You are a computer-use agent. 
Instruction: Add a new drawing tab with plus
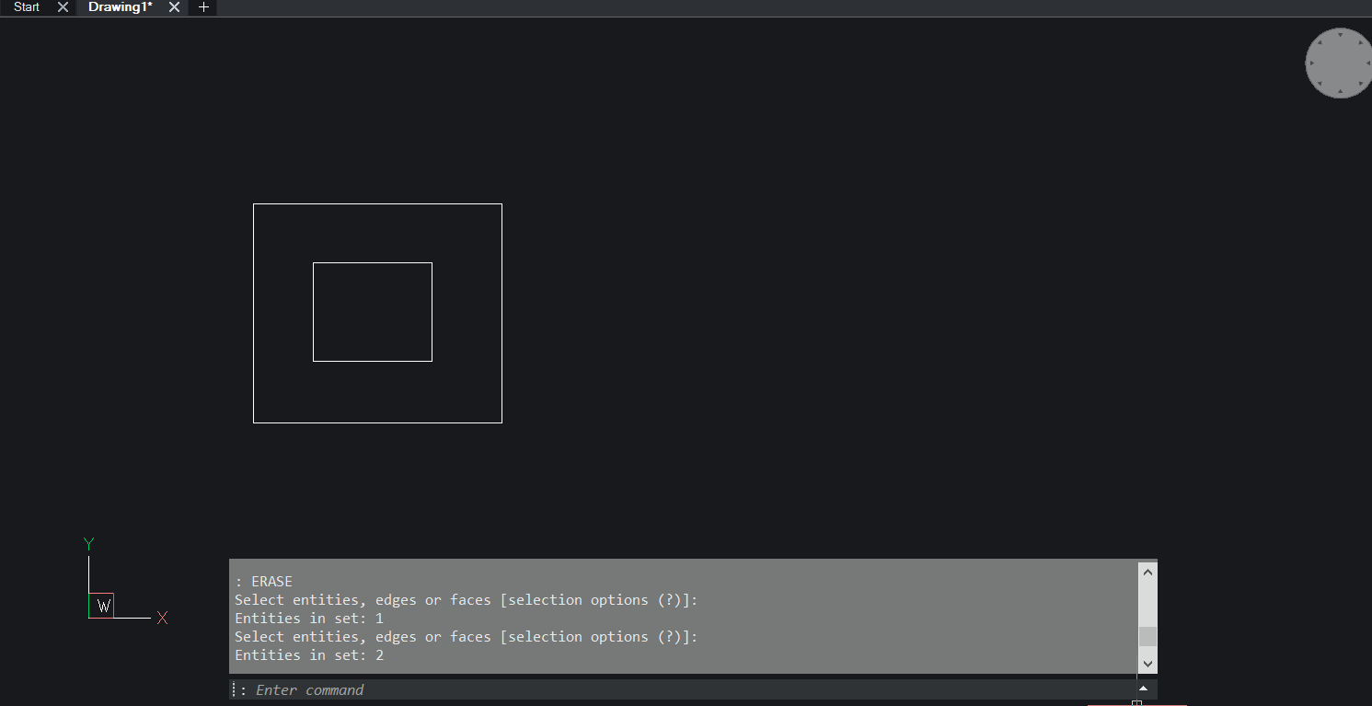point(203,6)
